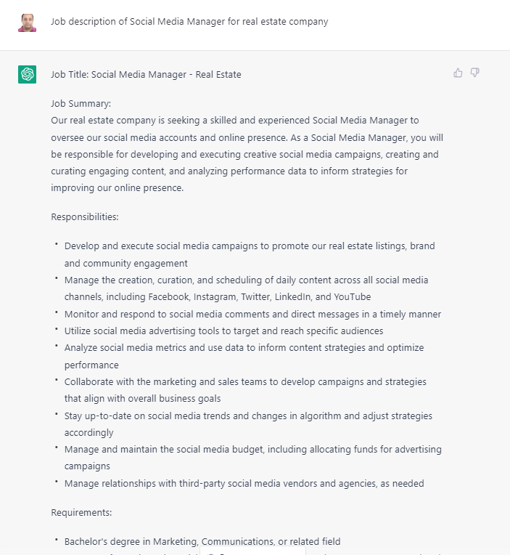The image size is (510, 555).
Task: Click the bullet about marketing and sales collaboration
Action: (x=245, y=390)
